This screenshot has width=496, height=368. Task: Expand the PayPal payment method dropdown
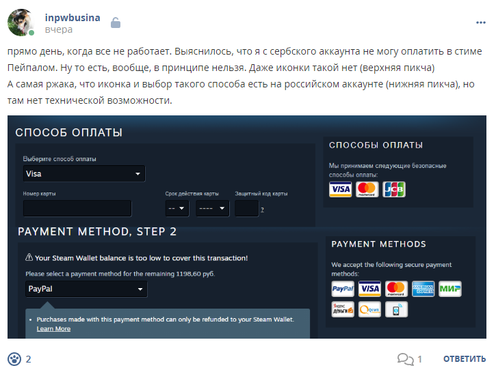tap(86, 289)
